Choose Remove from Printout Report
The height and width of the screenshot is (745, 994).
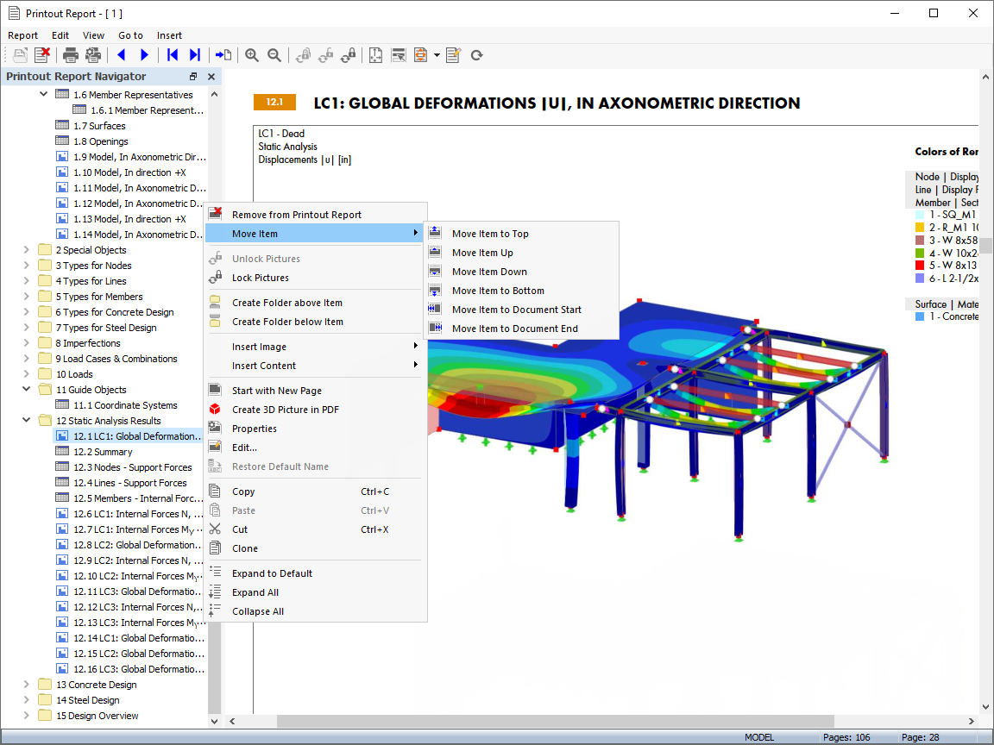[x=316, y=215]
